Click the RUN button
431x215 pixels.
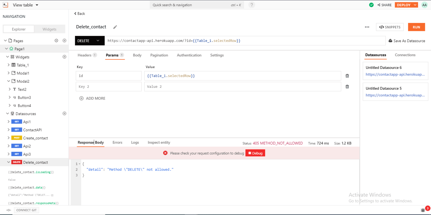pos(416,27)
